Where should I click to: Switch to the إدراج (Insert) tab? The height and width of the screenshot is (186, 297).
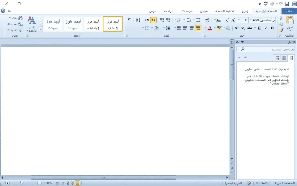(244, 11)
